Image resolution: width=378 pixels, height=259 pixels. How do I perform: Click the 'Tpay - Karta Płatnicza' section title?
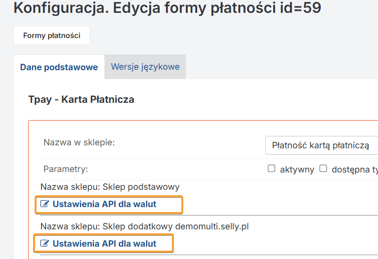pos(81,99)
